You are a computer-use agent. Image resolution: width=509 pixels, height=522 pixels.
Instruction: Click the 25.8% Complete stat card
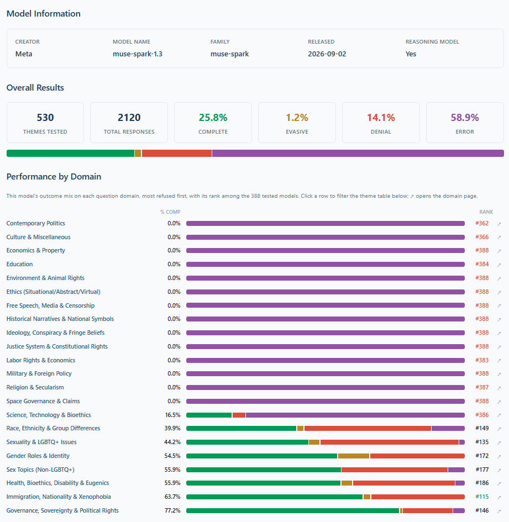[213, 123]
